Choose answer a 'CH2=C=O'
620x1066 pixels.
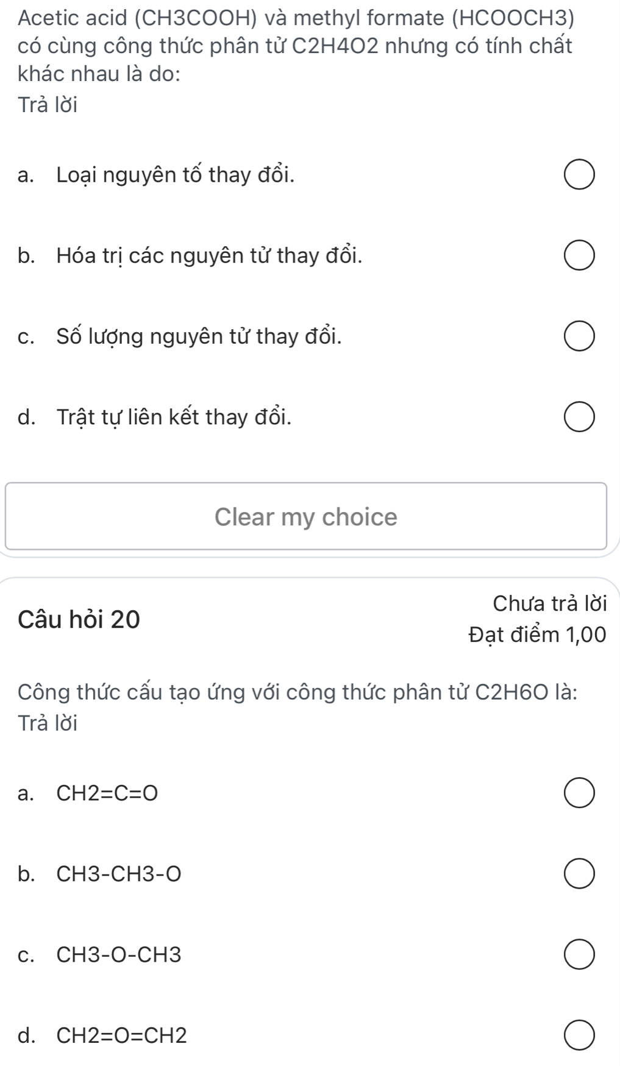pyautogui.click(x=580, y=793)
